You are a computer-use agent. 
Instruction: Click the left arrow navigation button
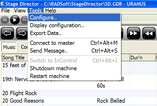7,33
